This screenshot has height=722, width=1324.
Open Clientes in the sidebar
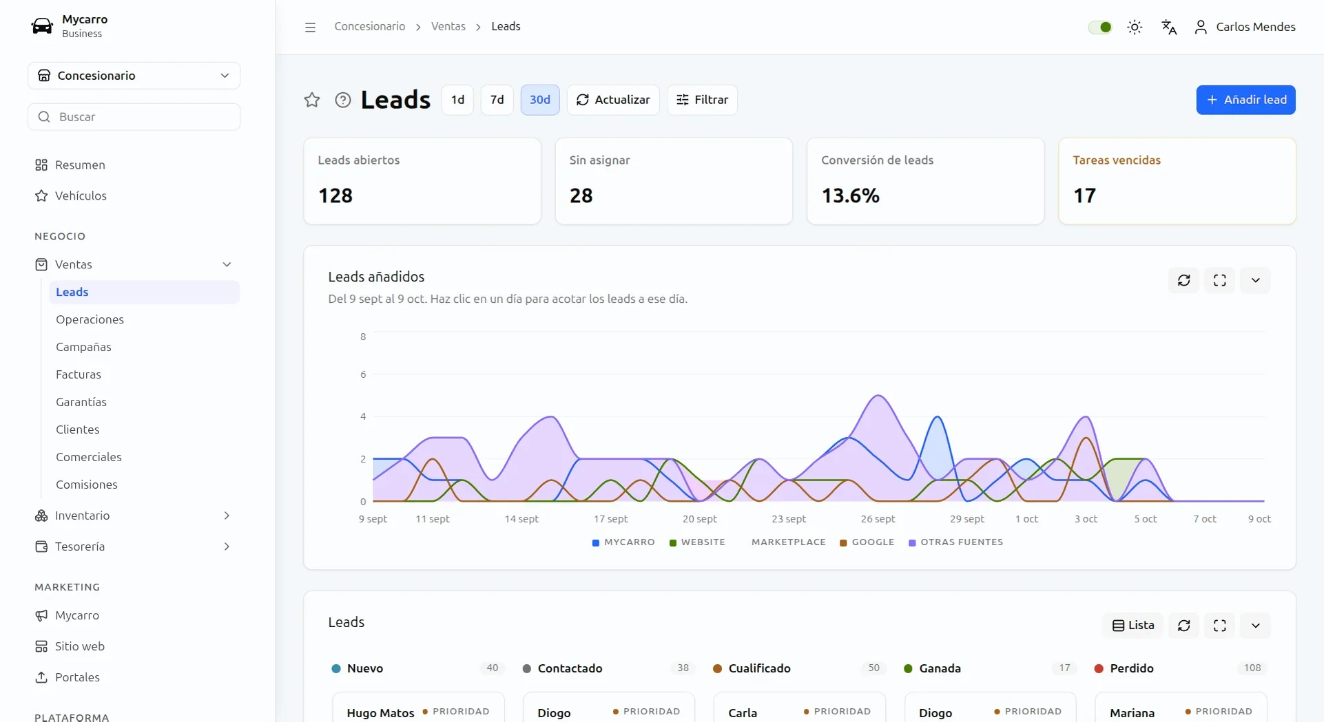pyautogui.click(x=145, y=429)
